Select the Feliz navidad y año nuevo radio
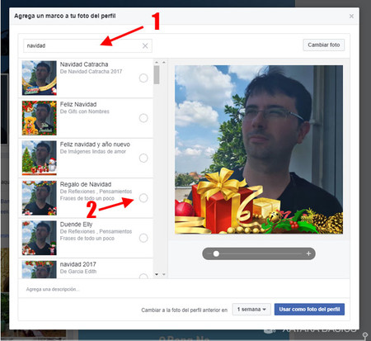This screenshot has width=371, height=341. tap(143, 158)
